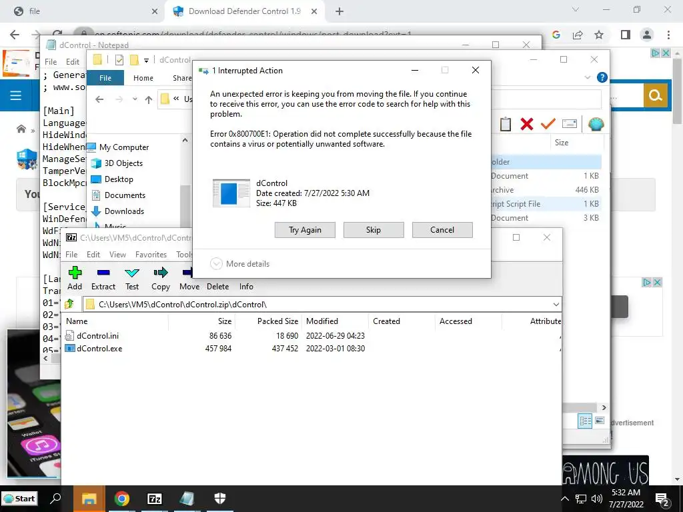Open Notepad Edit menu
Viewport: 683px width, 512px height.
72,62
